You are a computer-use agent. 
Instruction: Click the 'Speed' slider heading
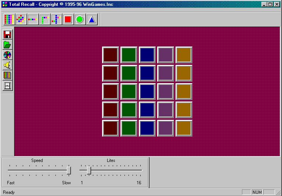tap(37, 160)
